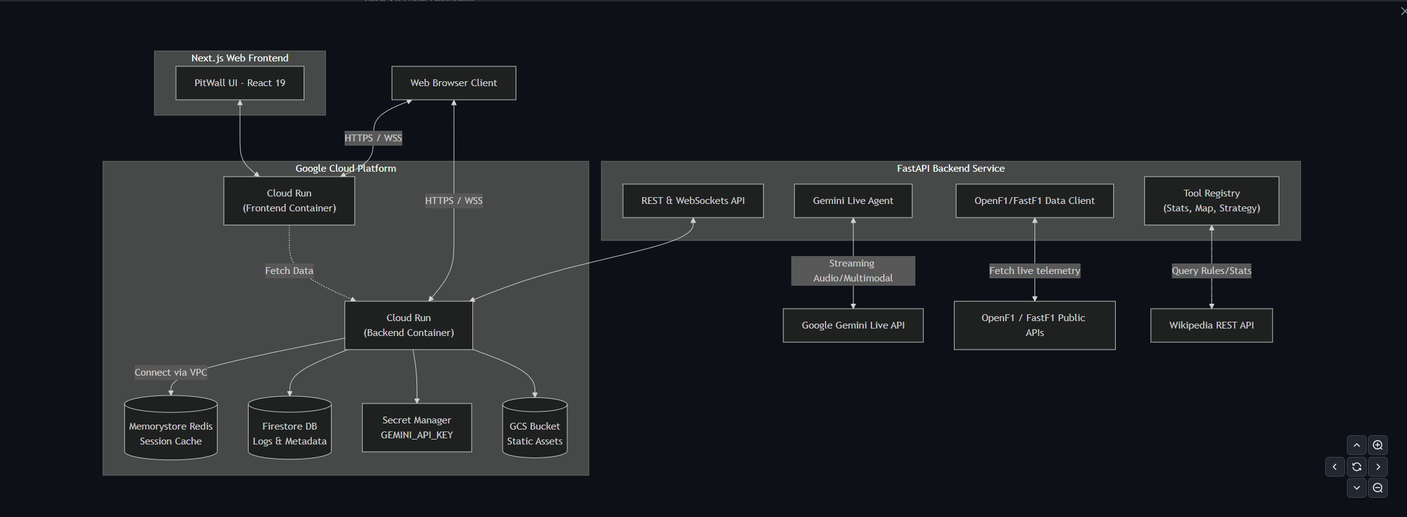Select the Google Gemini Live API node

(853, 325)
